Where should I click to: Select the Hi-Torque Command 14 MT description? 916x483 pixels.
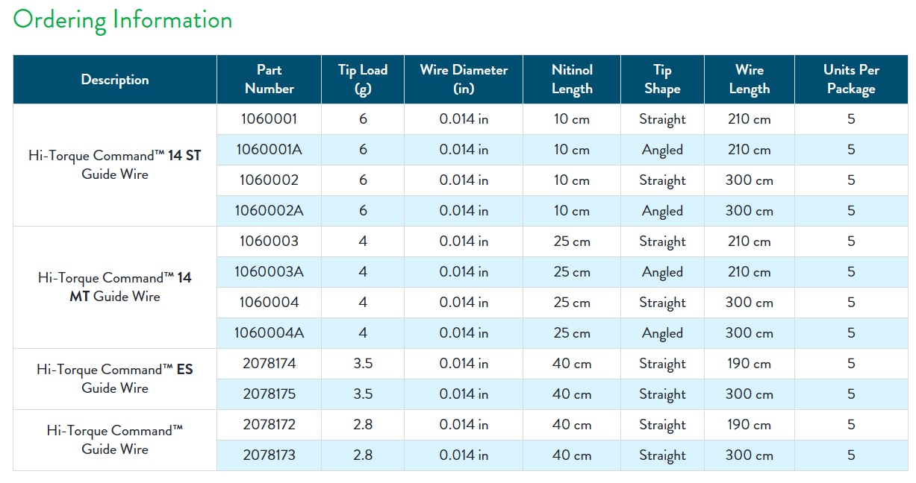[x=115, y=287]
